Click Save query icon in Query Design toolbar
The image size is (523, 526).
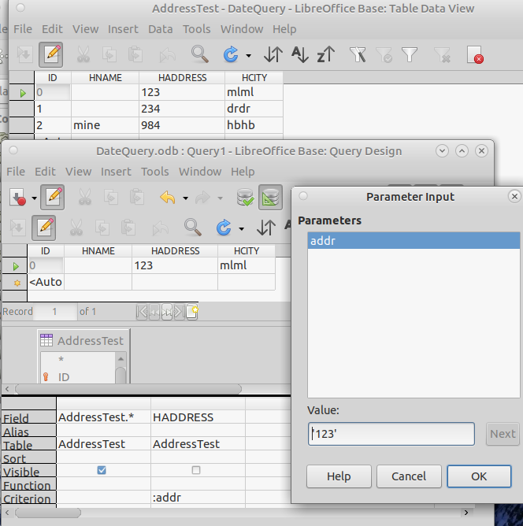click(x=18, y=197)
